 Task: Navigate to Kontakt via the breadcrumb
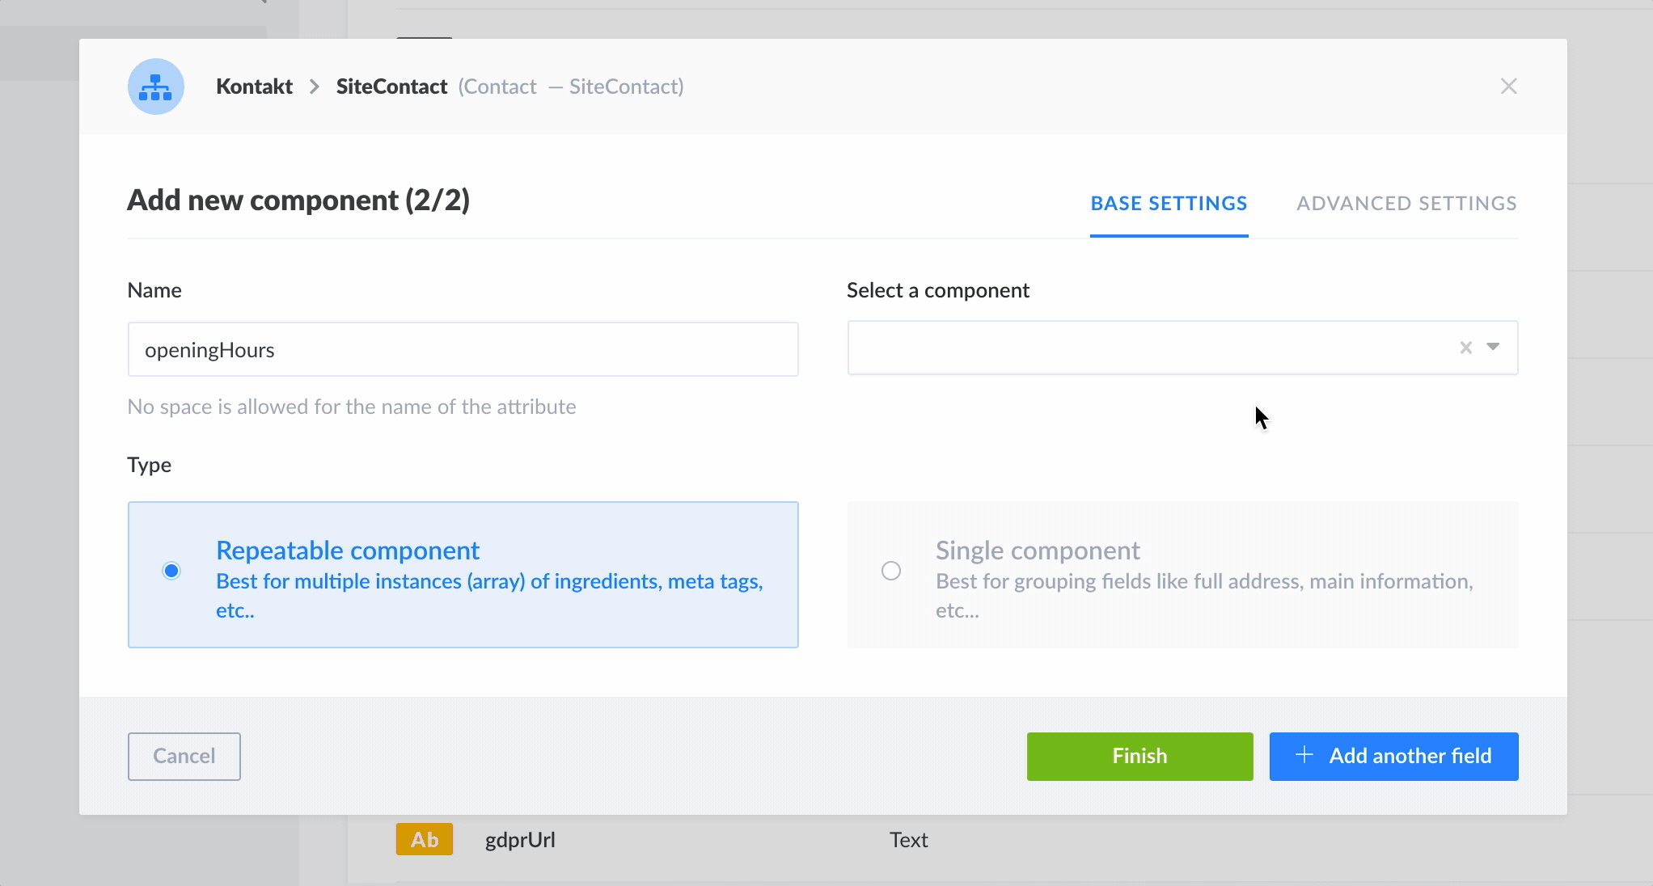[253, 86]
